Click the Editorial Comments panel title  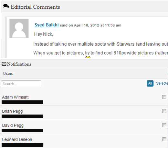pos(35,7)
